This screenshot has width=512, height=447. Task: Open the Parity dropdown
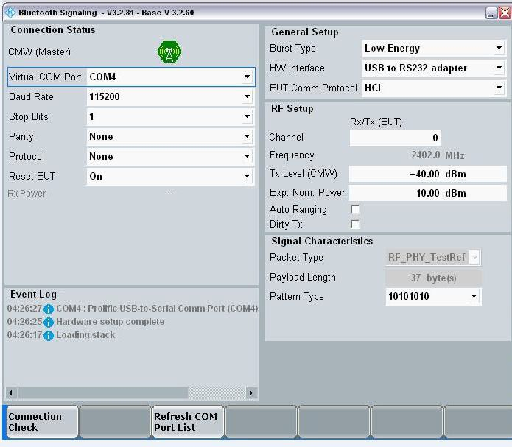pos(170,136)
